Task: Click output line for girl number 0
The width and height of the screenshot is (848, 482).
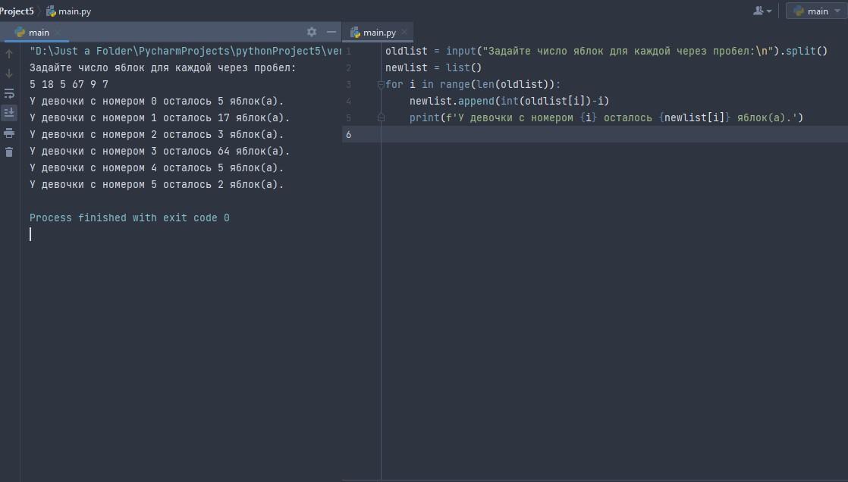Action: (x=157, y=101)
